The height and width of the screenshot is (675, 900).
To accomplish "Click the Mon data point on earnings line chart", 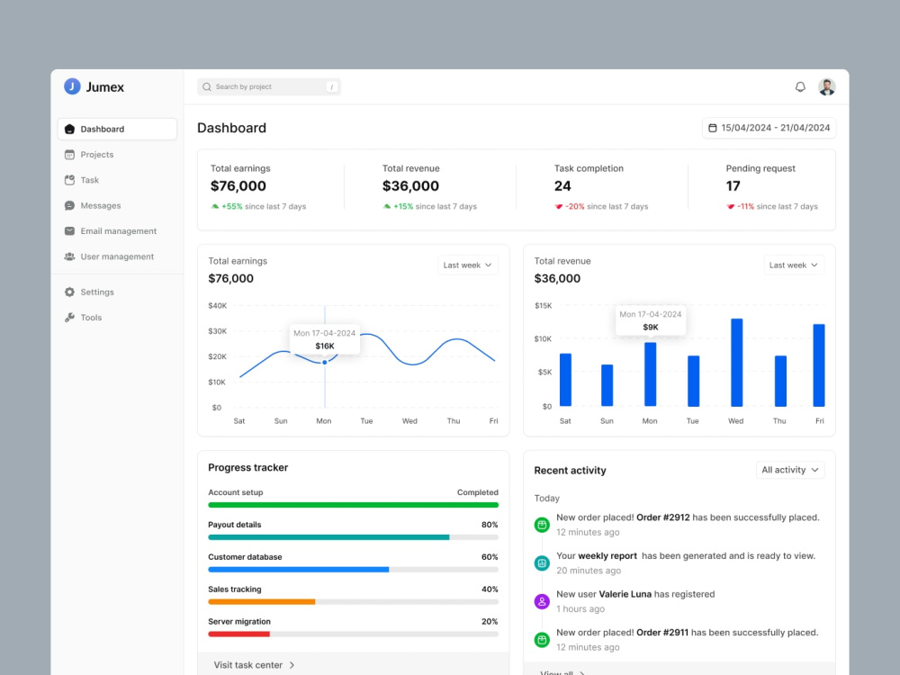I will coord(325,362).
